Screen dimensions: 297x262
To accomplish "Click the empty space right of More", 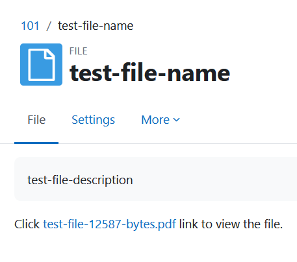I will click(239, 120).
